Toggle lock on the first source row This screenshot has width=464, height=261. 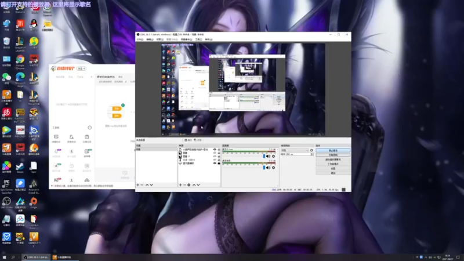click(219, 150)
